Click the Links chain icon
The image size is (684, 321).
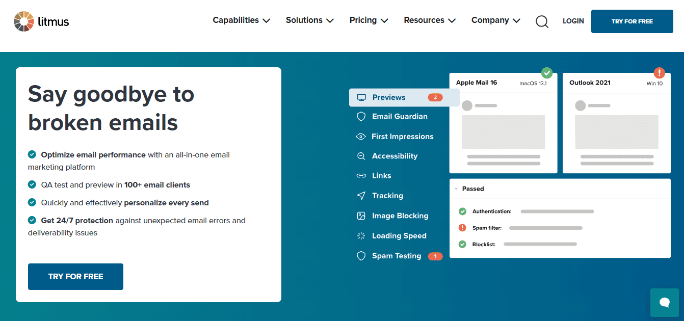pos(361,175)
